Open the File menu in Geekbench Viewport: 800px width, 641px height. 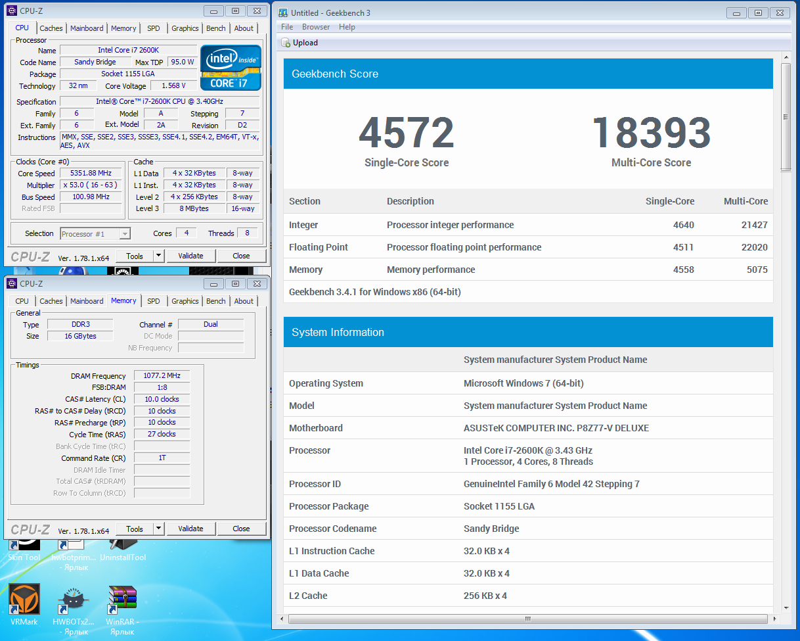point(287,27)
